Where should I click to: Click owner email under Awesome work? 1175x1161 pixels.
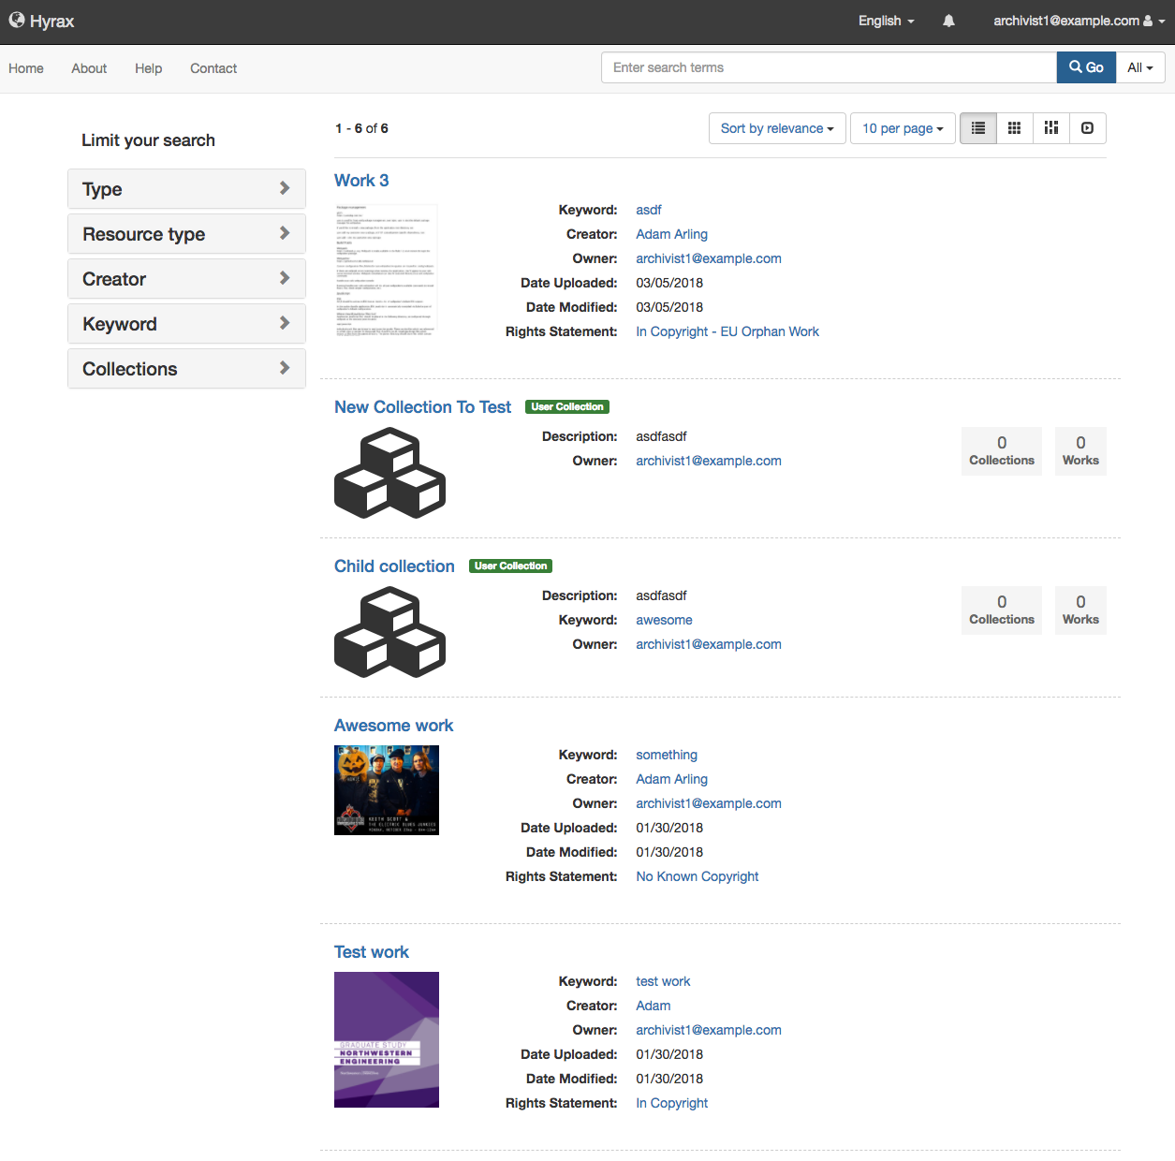pyautogui.click(x=709, y=803)
